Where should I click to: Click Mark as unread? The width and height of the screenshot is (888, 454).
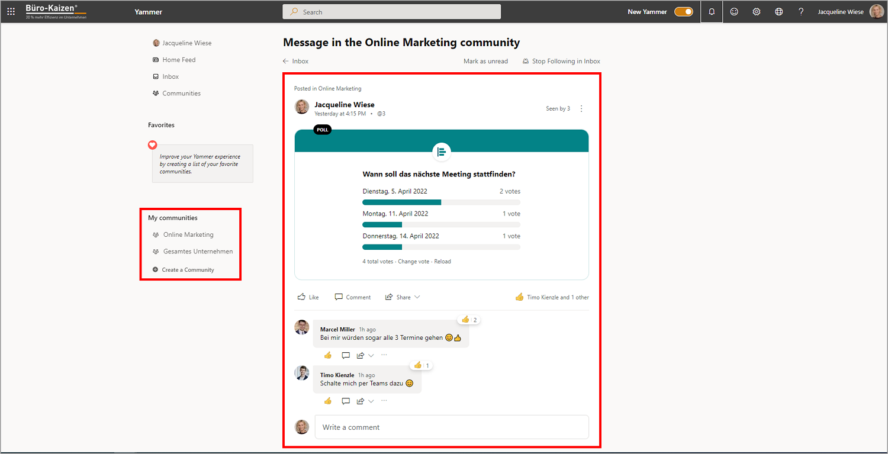pos(485,61)
